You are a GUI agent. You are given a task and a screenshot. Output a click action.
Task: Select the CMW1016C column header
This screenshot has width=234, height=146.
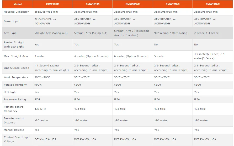(x=133, y=4)
